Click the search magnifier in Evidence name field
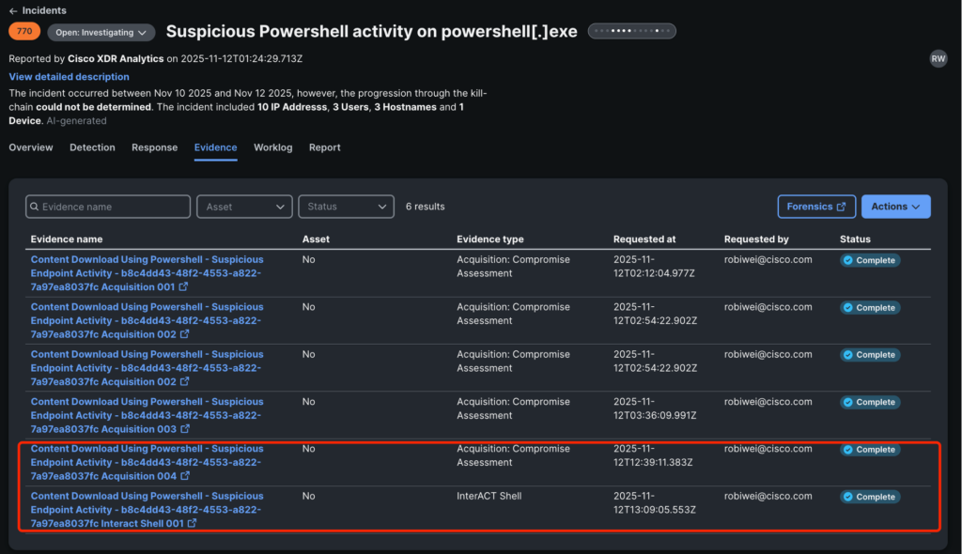The width and height of the screenshot is (962, 554). coord(34,207)
